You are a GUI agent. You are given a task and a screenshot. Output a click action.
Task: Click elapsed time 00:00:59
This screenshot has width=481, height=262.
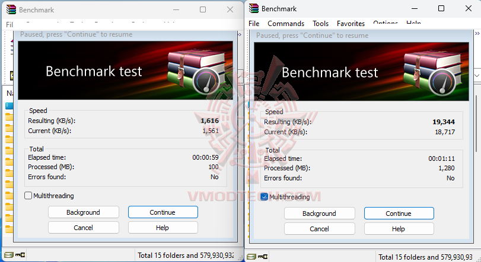point(206,157)
